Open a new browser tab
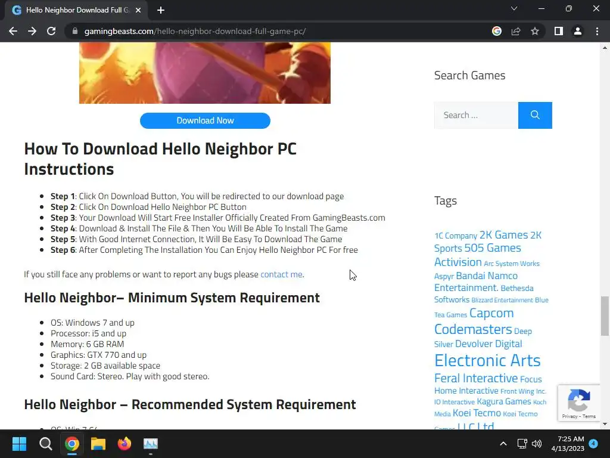The width and height of the screenshot is (610, 458). coord(161,10)
